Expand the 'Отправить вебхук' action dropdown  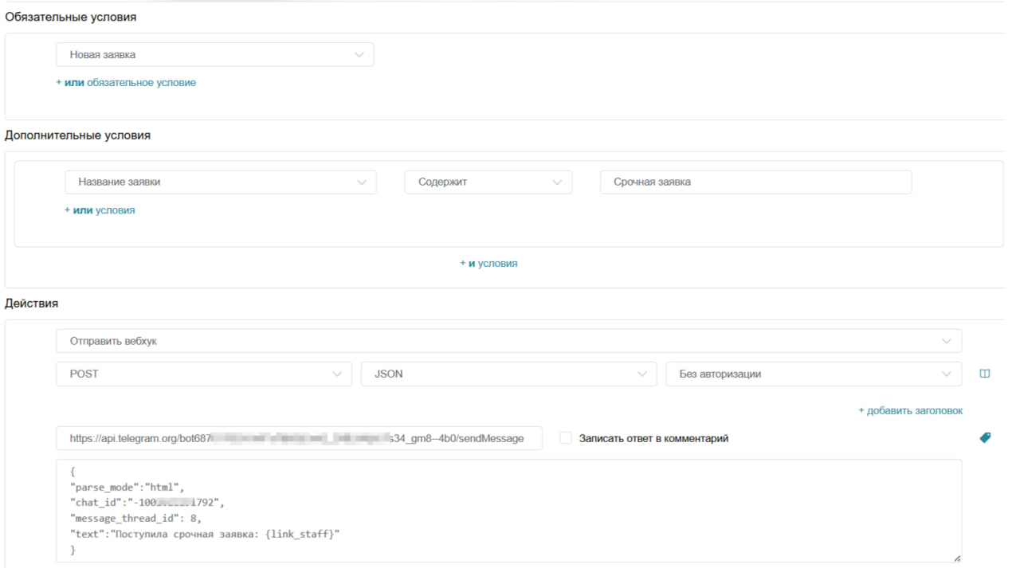(508, 341)
